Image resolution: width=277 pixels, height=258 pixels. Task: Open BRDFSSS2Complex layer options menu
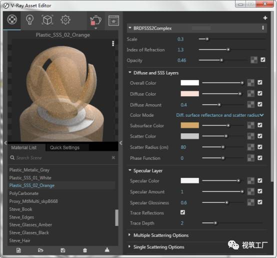(x=263, y=28)
